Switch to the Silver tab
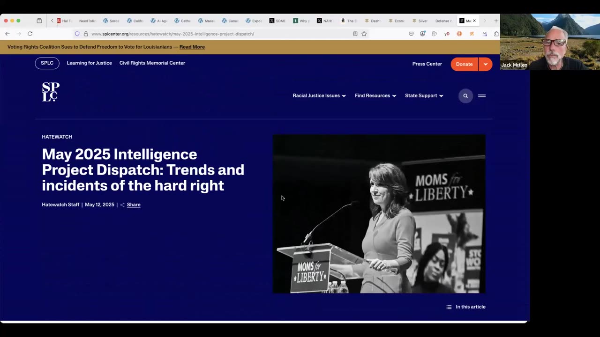The image size is (600, 337). point(420,21)
